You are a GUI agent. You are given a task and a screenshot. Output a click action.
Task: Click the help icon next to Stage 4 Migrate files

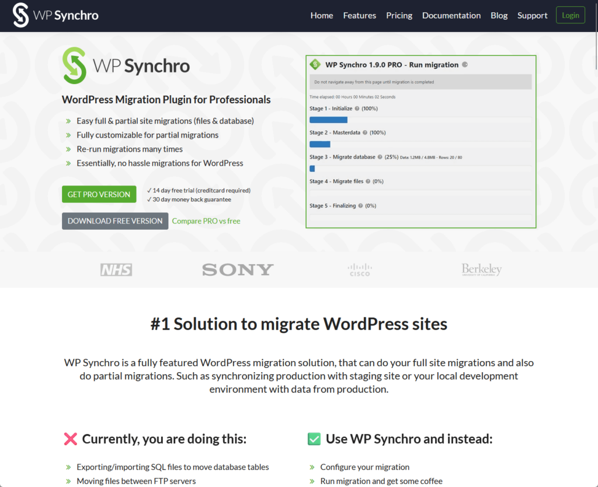point(368,181)
